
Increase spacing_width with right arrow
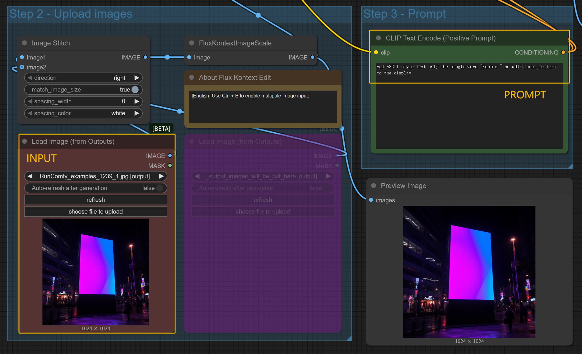[x=137, y=101]
